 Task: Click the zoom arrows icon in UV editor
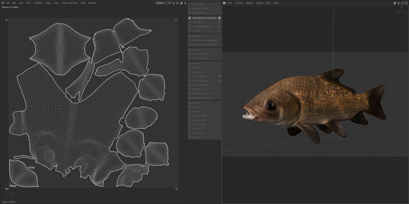pos(185,3)
